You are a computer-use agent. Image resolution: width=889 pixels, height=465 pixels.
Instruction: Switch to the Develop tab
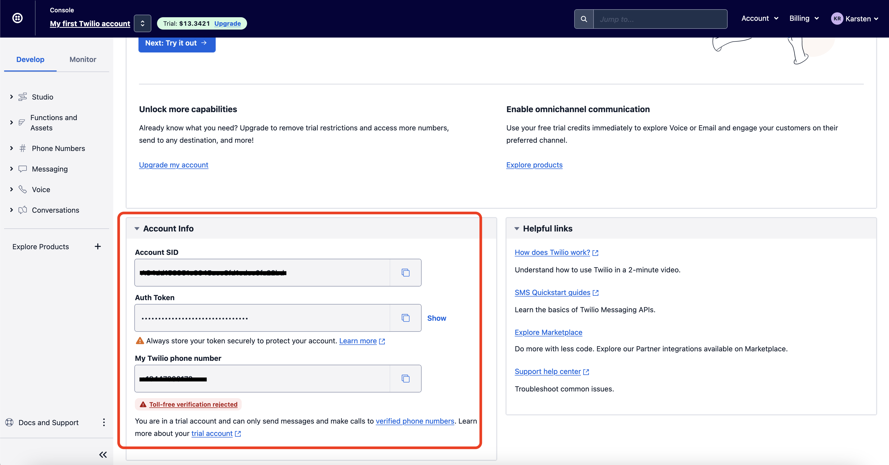point(30,59)
